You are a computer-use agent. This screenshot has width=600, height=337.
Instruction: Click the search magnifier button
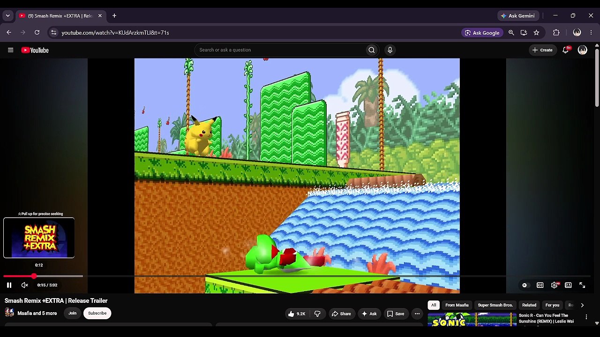[372, 50]
